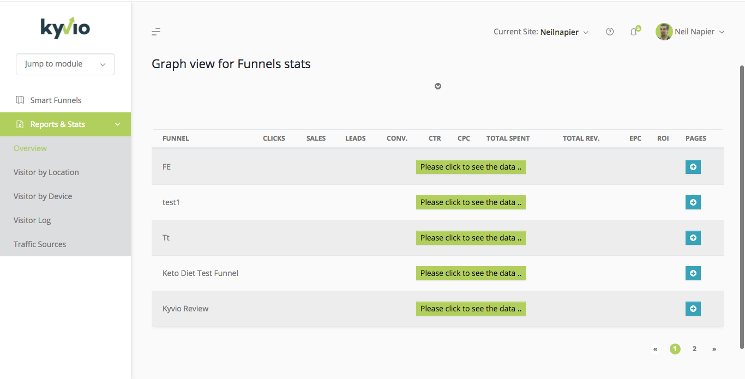Load data for the test1 row
Viewport: 745px width, 379px height.
click(x=471, y=202)
